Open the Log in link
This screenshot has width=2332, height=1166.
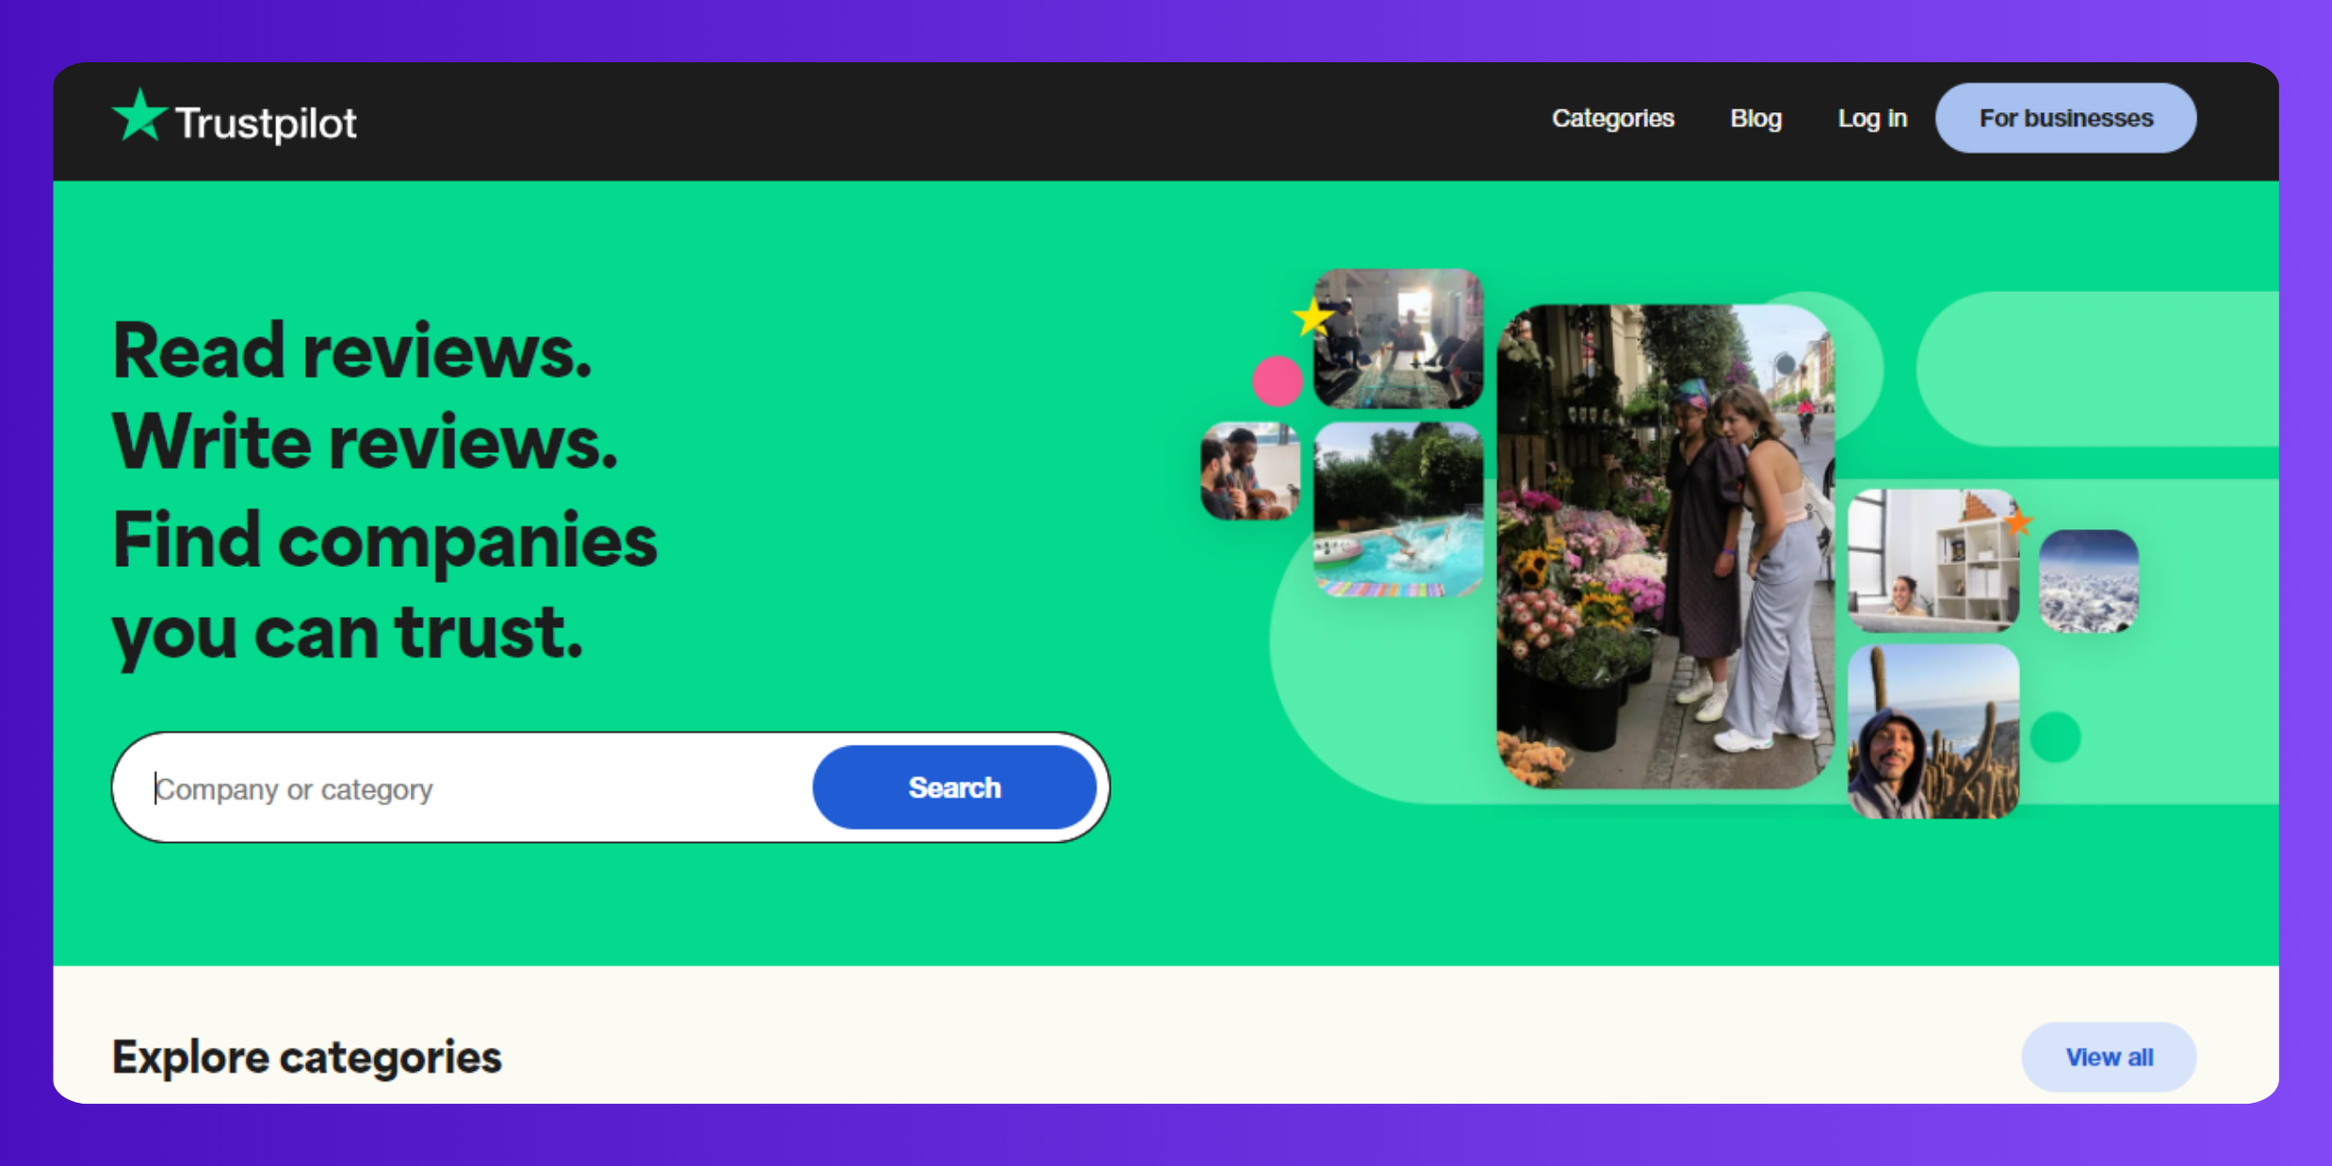coord(1872,118)
